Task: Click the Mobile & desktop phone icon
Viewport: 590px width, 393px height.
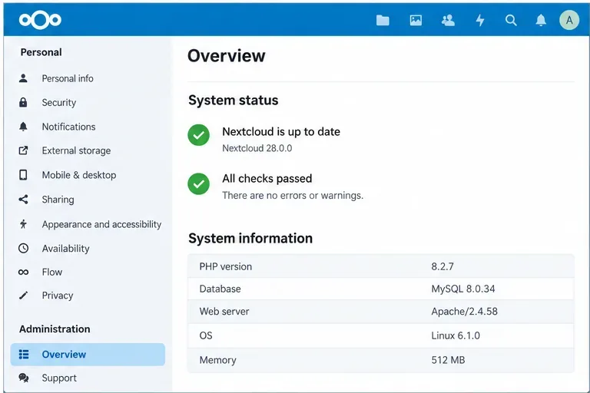Action: (x=23, y=175)
